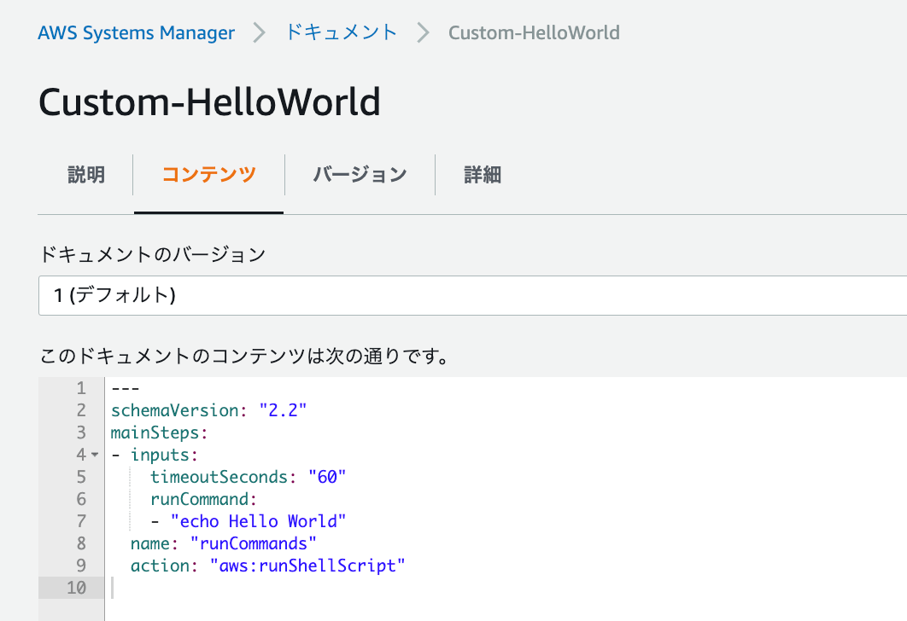Go to ドキュメント breadcrumb link
The height and width of the screenshot is (621, 907).
pyautogui.click(x=342, y=32)
